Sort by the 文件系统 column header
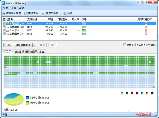 pos(33,19)
